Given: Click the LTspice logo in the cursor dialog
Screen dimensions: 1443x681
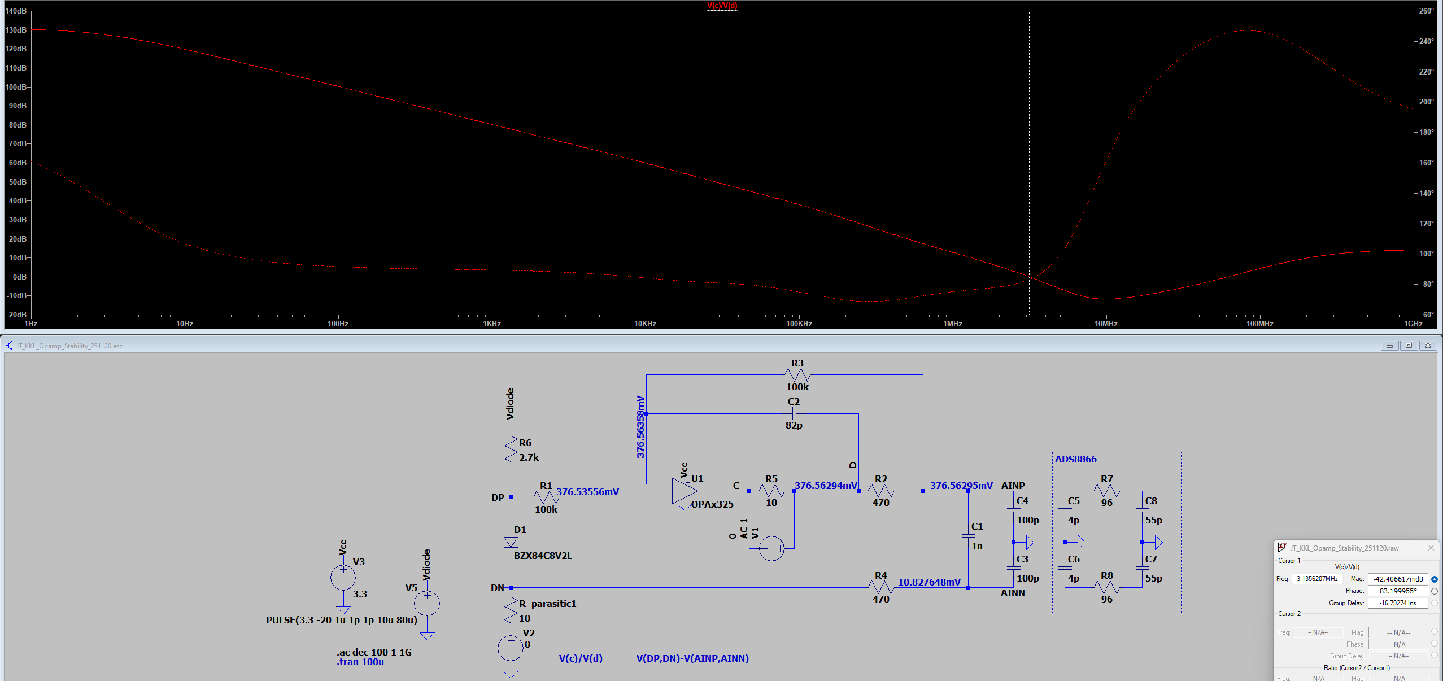Looking at the screenshot, I should 1281,547.
